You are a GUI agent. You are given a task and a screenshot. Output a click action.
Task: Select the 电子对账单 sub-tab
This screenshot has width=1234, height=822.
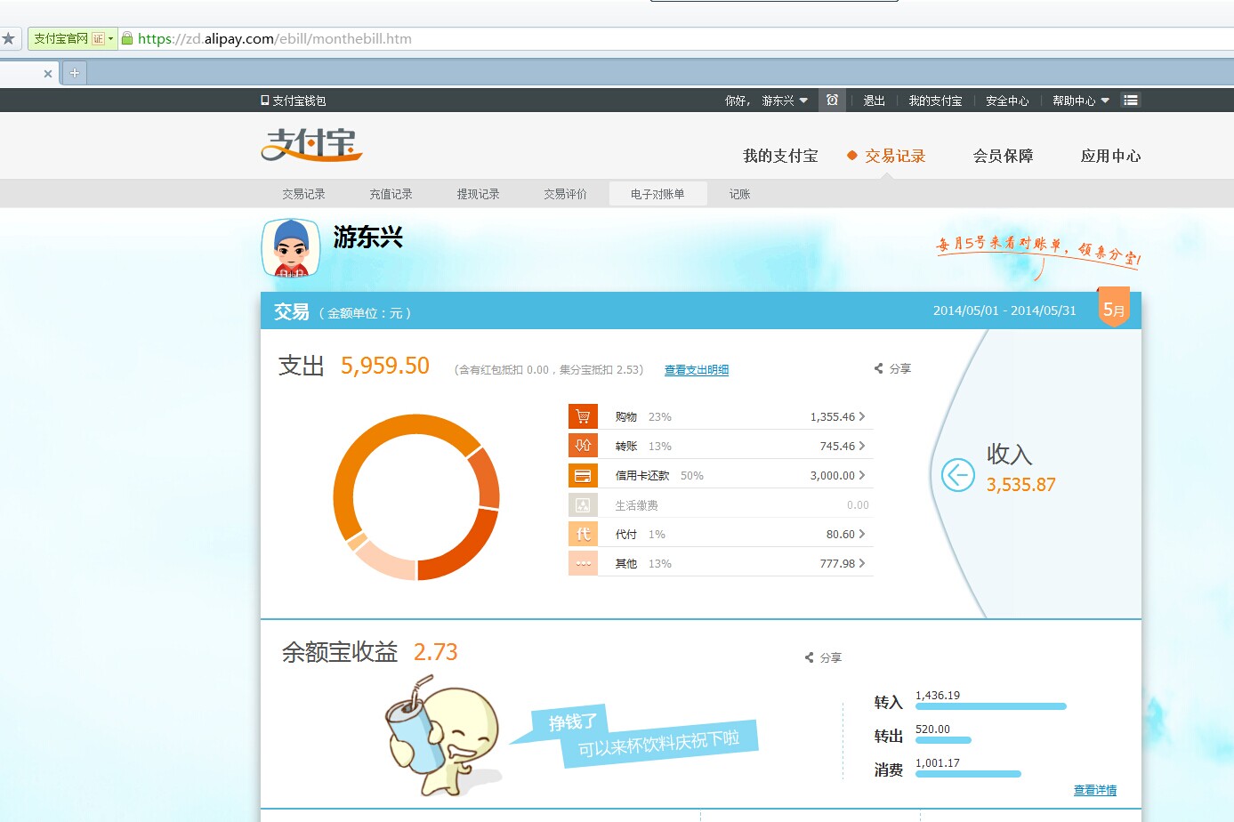(657, 194)
